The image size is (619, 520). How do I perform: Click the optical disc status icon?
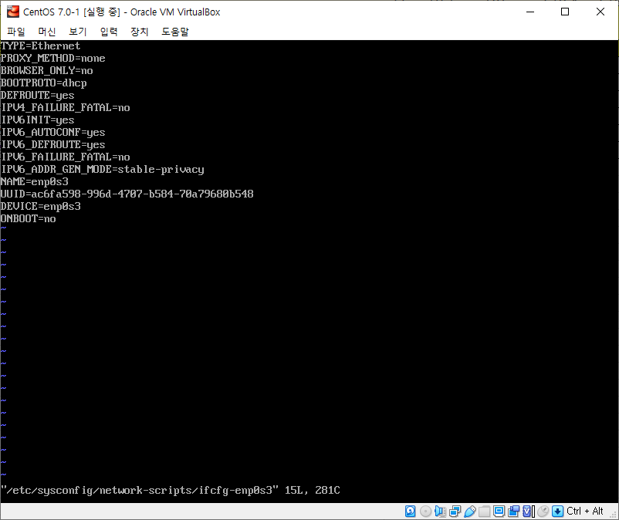pos(425,512)
